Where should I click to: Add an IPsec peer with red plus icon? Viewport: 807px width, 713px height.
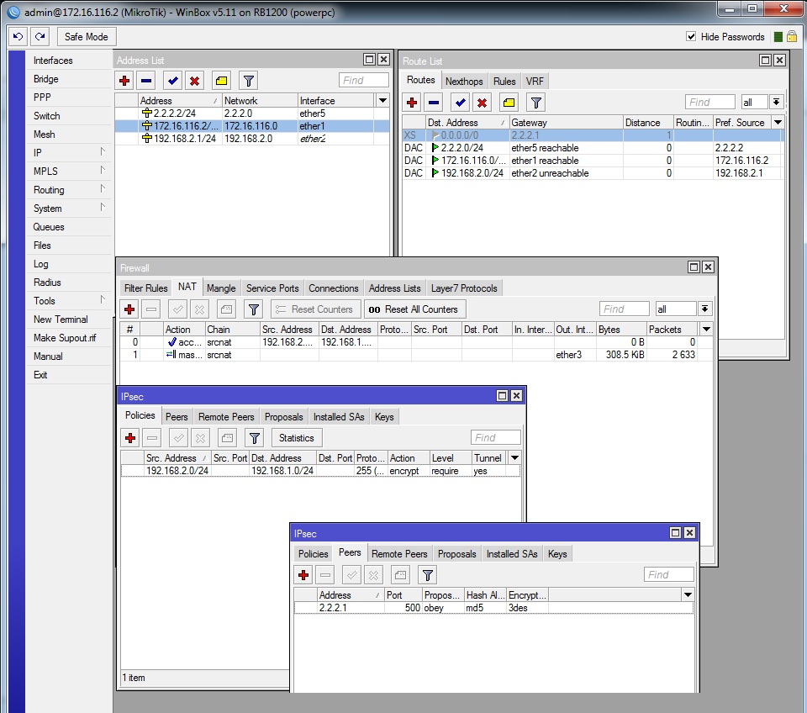click(303, 575)
